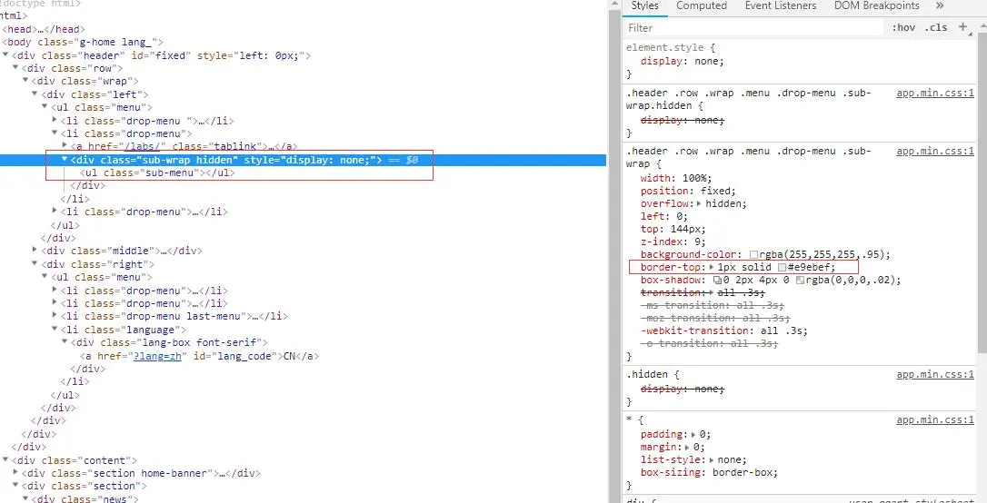Open the box-shadow editor icon

pyautogui.click(x=717, y=281)
